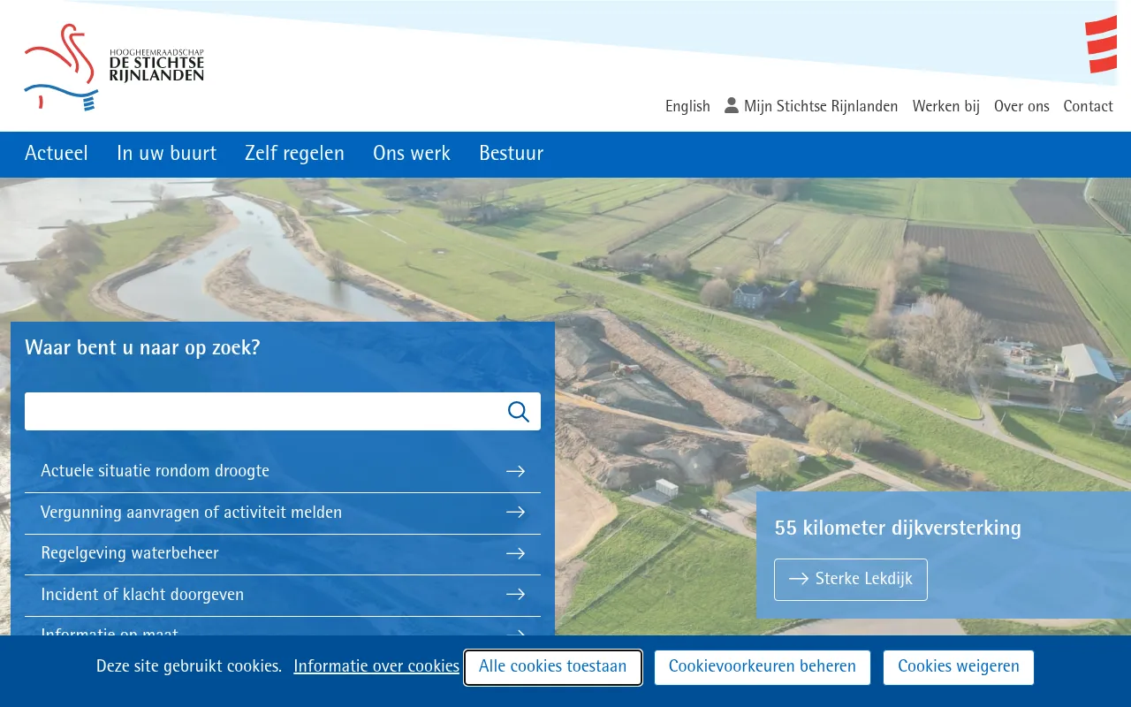Click the arrow beside Incident of klacht doorgeven
Viewport: 1131px width, 707px height.
coord(516,595)
